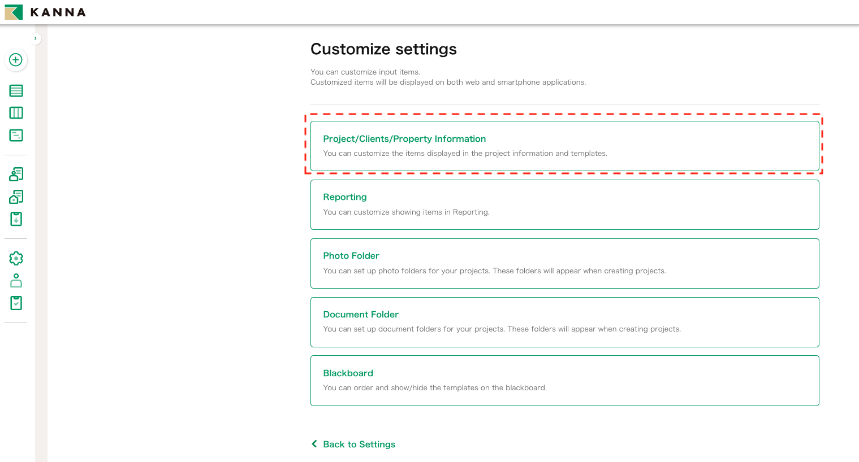Image resolution: width=859 pixels, height=462 pixels.
Task: Click Back to Settings link
Action: click(359, 444)
